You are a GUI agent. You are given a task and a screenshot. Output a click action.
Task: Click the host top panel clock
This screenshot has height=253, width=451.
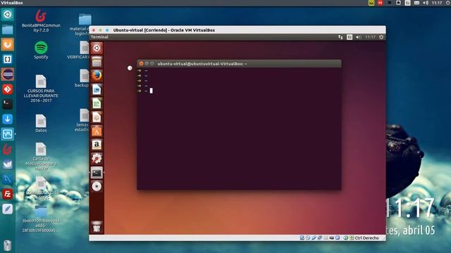[x=437, y=3]
